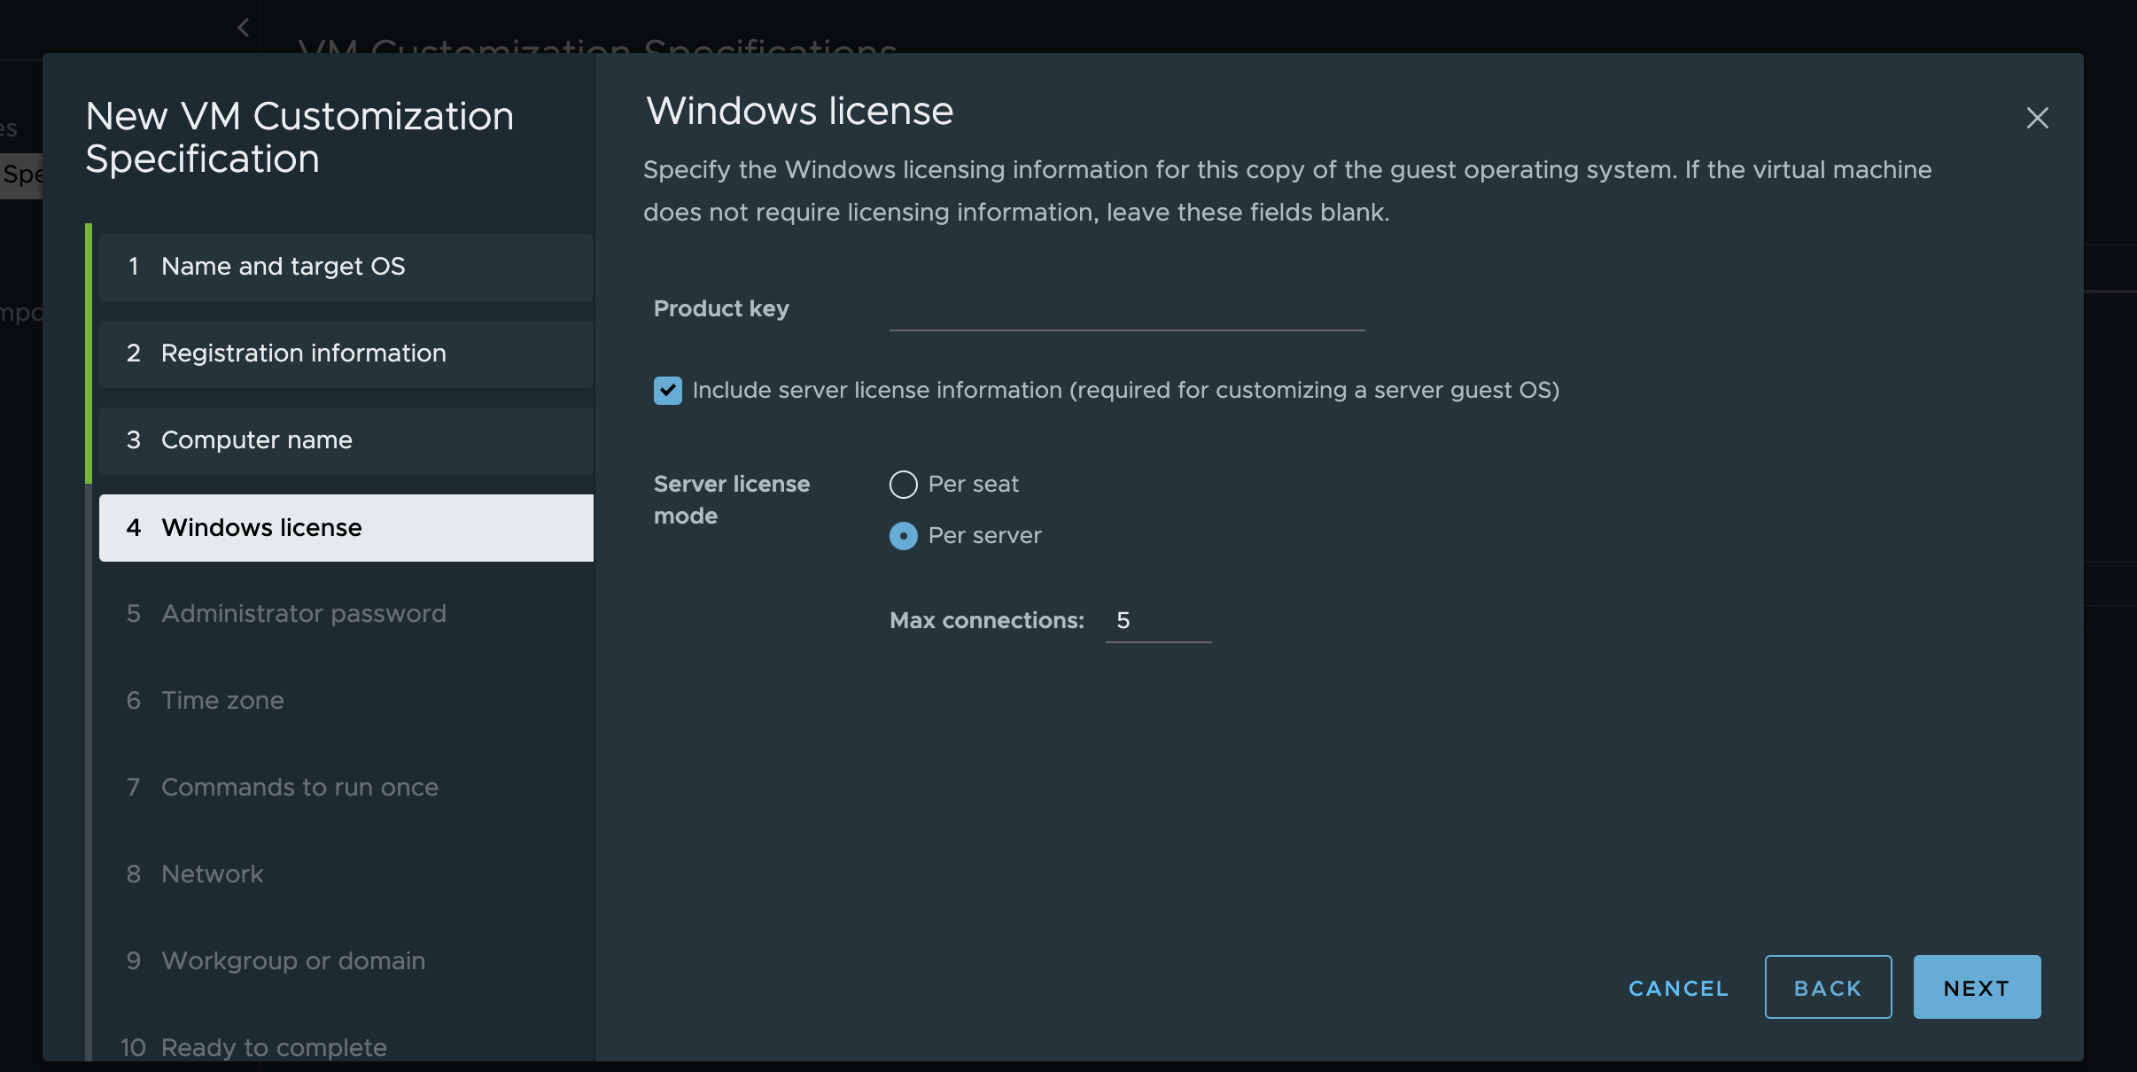
Task: Uncheck Include server license information checkbox
Action: click(668, 391)
